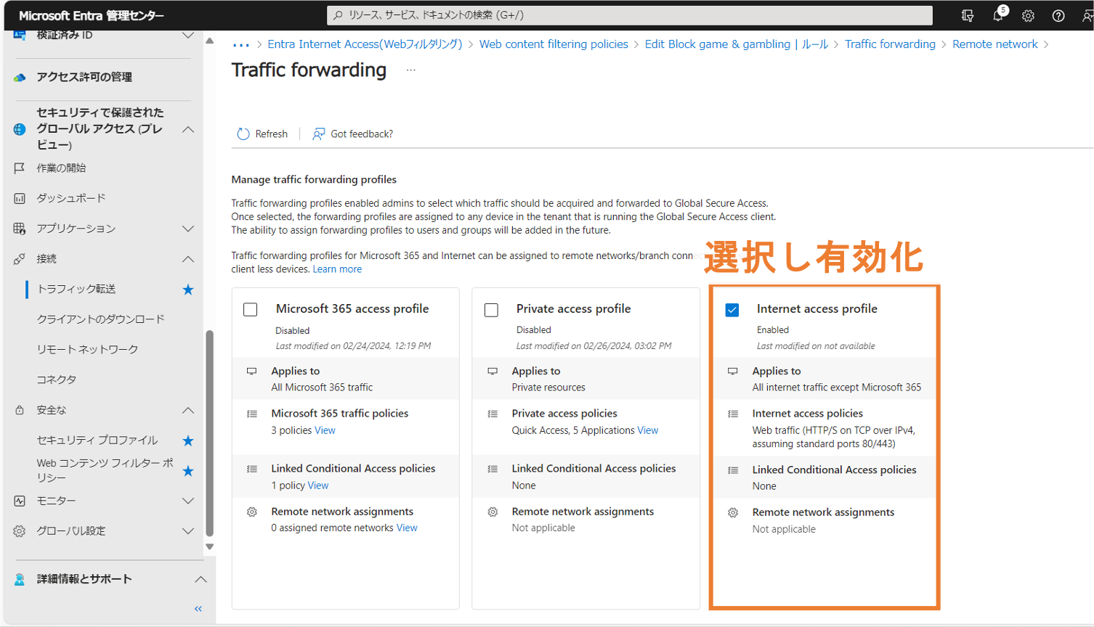Image resolution: width=1094 pixels, height=627 pixels.
Task: Toggle the favorite star for セキュリティ プロファイル
Action: click(x=188, y=440)
